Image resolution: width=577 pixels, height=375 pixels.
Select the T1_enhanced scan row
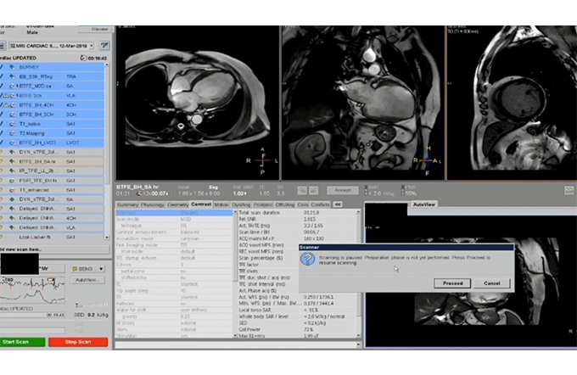(x=53, y=190)
